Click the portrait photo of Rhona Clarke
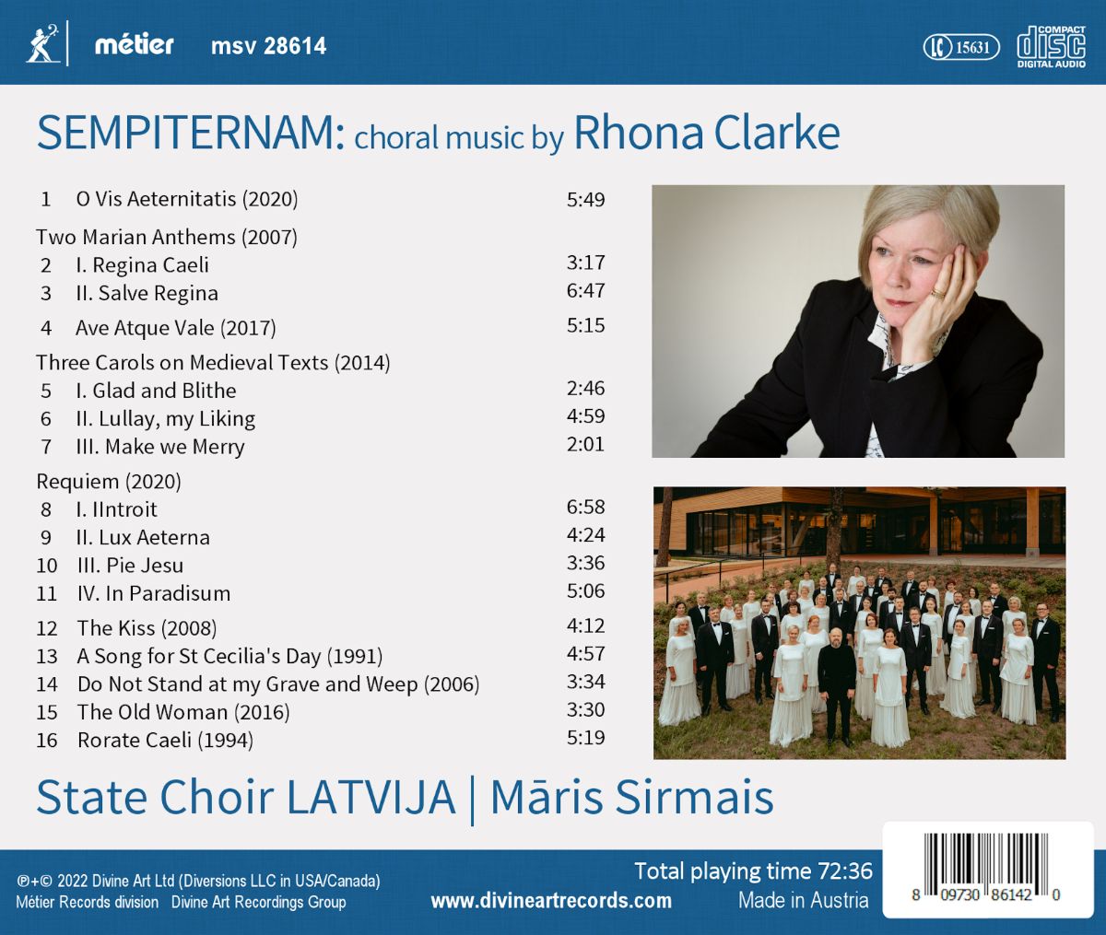The height and width of the screenshot is (935, 1106). click(858, 321)
